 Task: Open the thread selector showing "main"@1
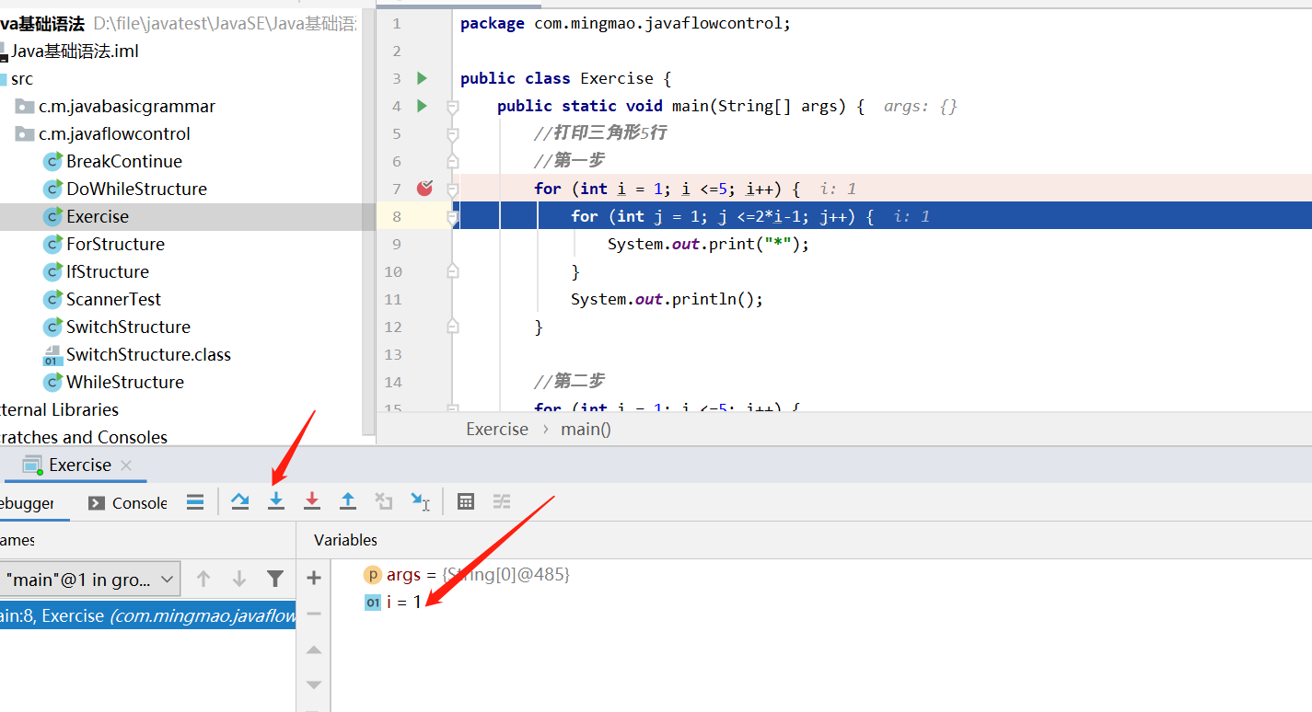90,580
